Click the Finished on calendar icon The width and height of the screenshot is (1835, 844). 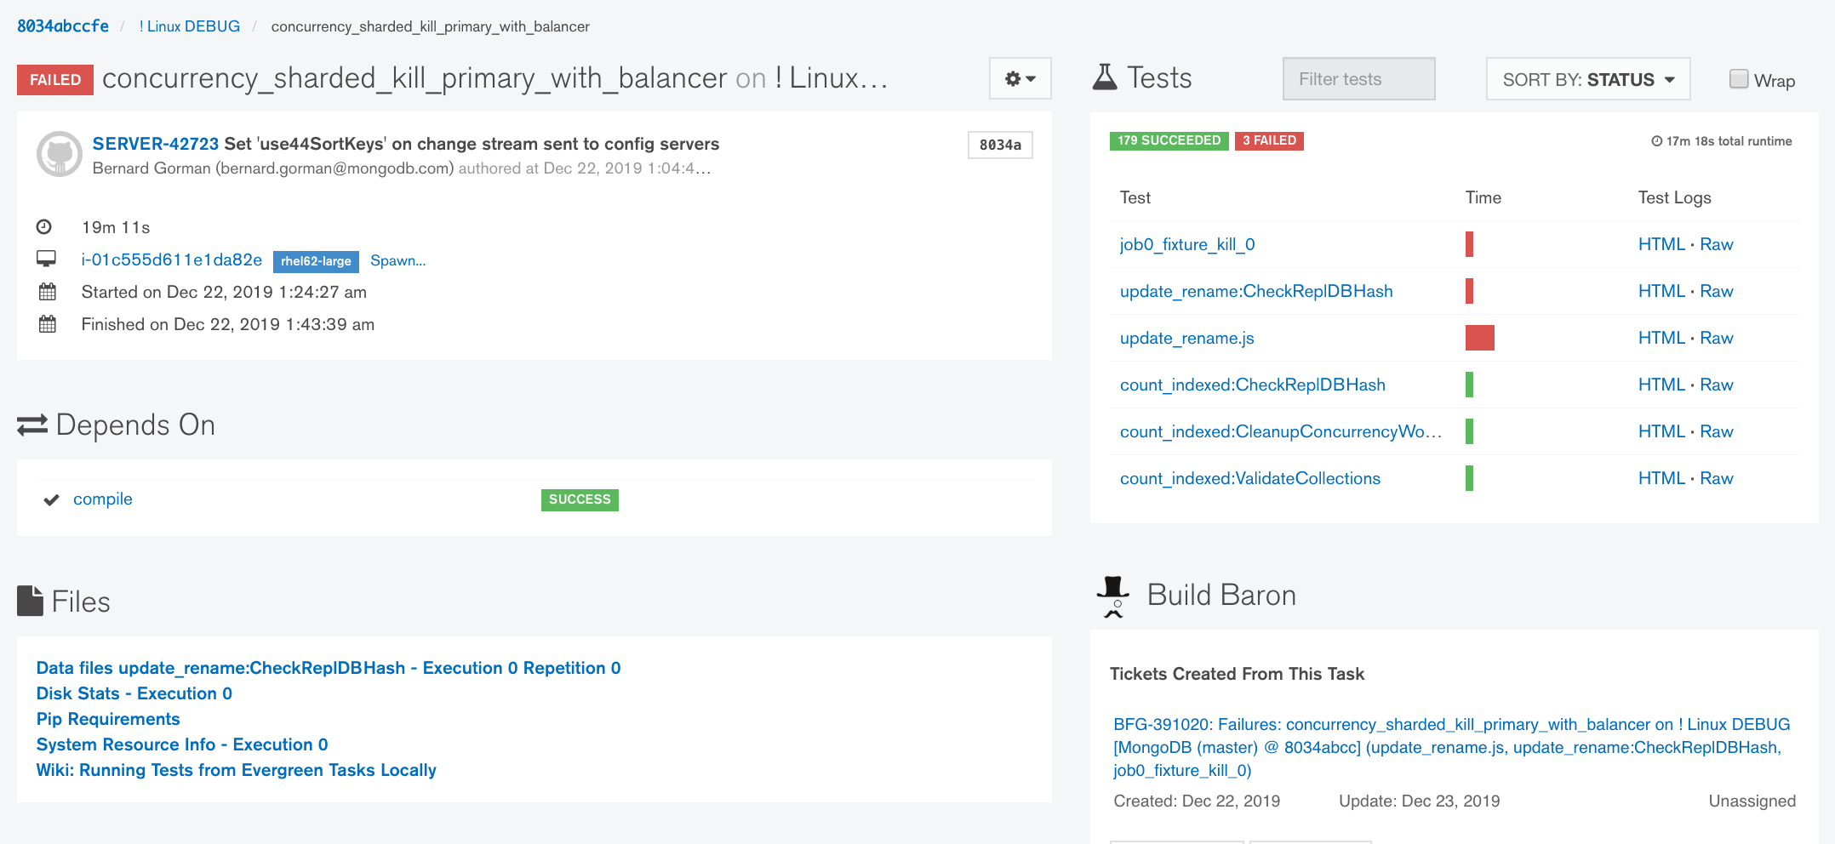pos(48,324)
